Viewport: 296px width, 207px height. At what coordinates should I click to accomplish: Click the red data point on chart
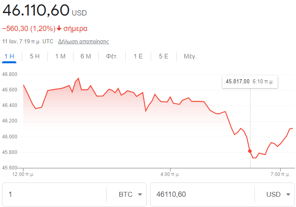click(x=250, y=151)
